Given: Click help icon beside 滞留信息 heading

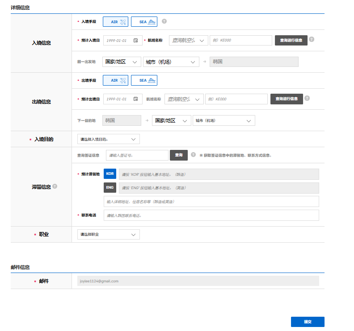Looking at the screenshot, I should [x=55, y=186].
